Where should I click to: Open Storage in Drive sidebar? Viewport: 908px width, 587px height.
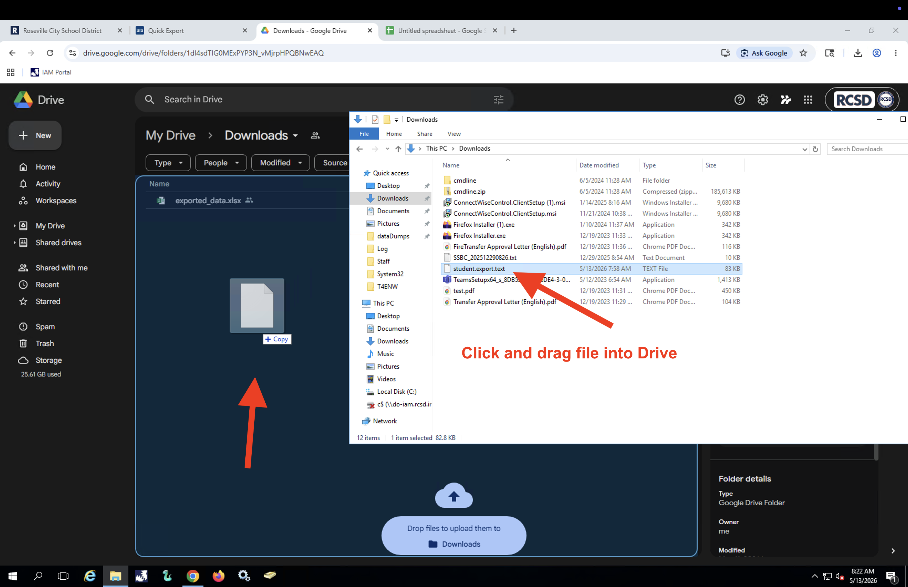pos(48,360)
